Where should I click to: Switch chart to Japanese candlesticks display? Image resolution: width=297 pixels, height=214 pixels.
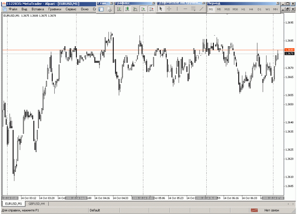click(x=127, y=9)
